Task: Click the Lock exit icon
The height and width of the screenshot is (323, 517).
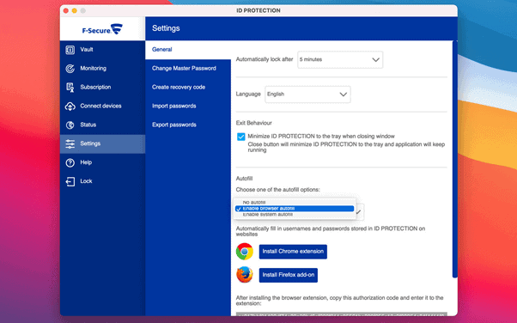Action: point(70,181)
